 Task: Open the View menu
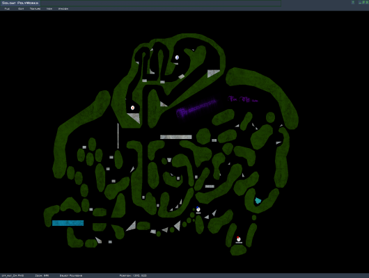coord(49,9)
